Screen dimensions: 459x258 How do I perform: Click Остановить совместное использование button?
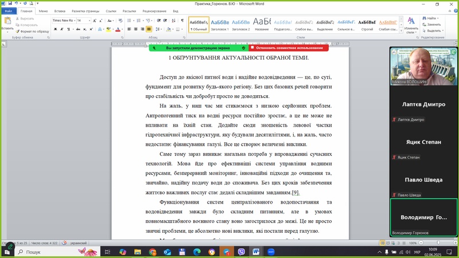289,48
